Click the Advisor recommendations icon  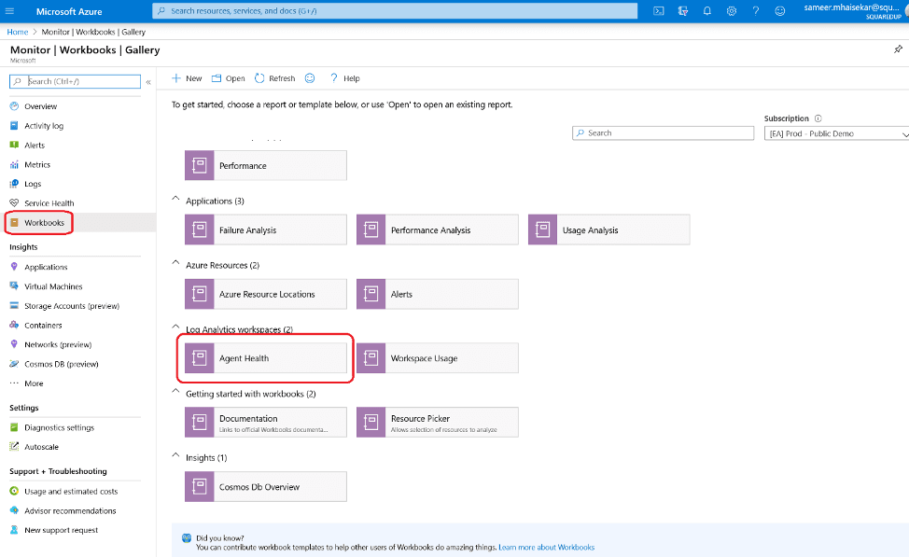(x=15, y=510)
